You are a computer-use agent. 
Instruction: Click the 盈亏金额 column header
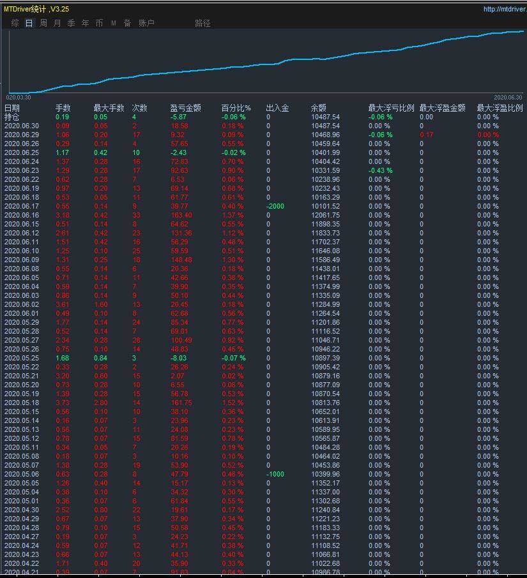185,108
